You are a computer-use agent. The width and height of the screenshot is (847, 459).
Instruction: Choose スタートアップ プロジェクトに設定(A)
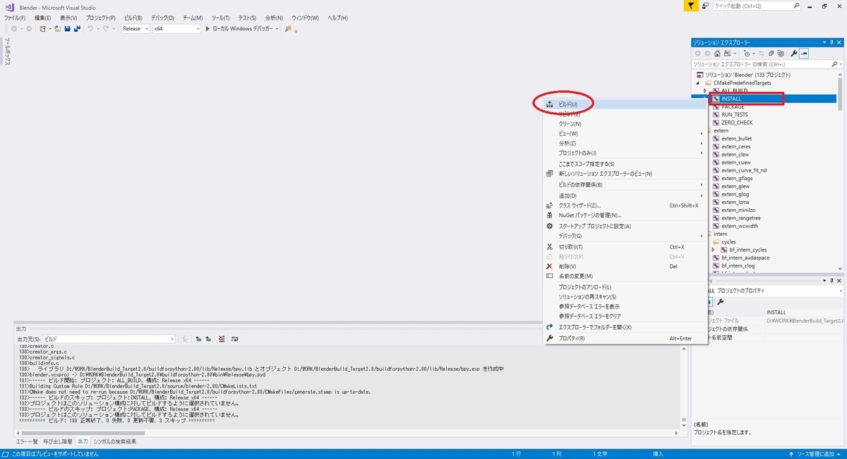625,226
